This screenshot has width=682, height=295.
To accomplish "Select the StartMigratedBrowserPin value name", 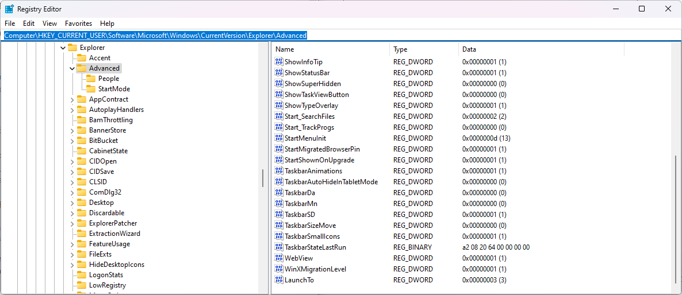I will (x=322, y=149).
